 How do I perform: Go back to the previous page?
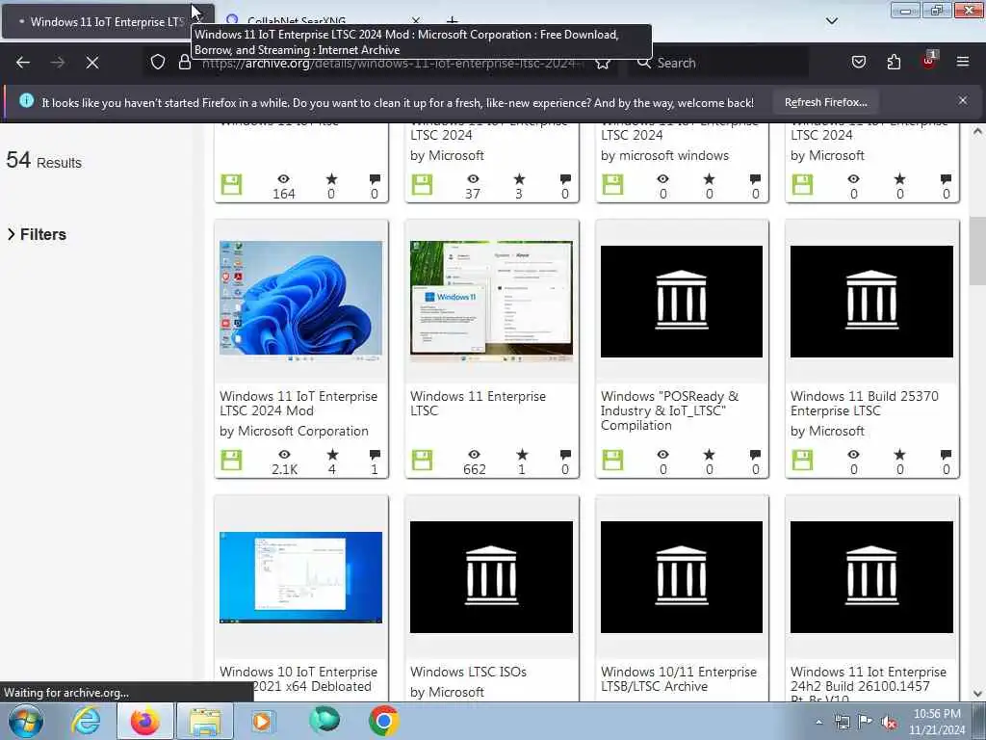click(23, 63)
